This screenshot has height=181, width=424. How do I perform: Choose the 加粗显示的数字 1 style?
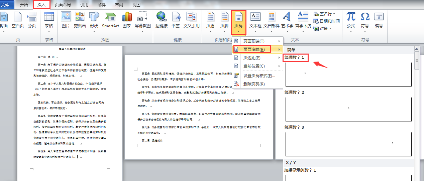tap(349, 174)
